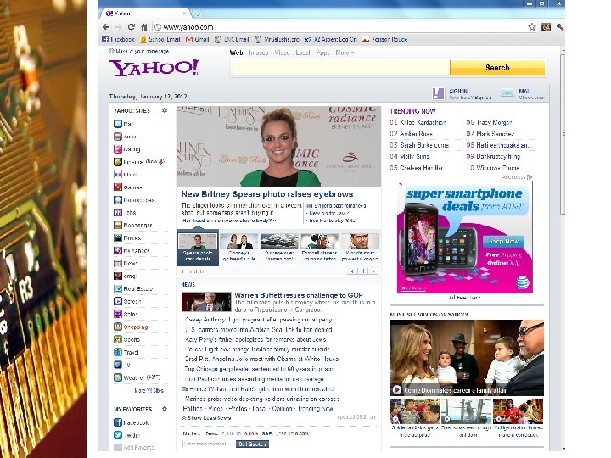Open Autos in Yahoo Sites list
The width and height of the screenshot is (611, 458).
pyautogui.click(x=126, y=137)
